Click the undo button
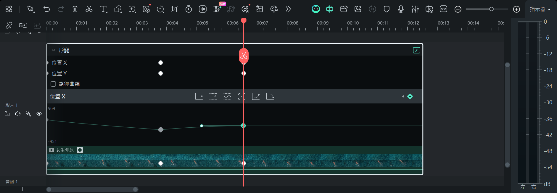Viewport: 557px width, 193px height. tap(46, 9)
